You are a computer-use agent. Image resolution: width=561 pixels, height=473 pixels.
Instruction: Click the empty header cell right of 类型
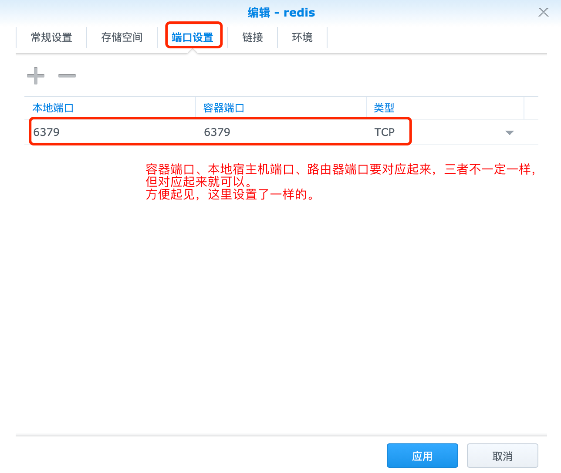click(531, 108)
